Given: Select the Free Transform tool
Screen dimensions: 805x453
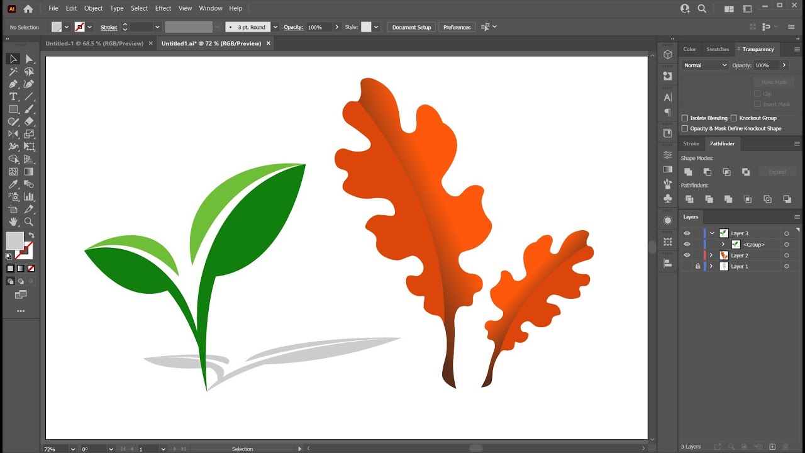Looking at the screenshot, I should coord(29,147).
